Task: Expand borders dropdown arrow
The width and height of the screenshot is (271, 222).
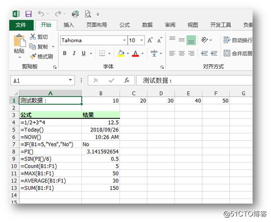Action: pos(109,54)
